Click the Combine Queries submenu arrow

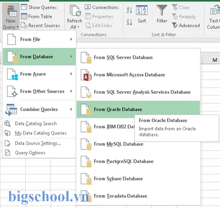(x=71, y=109)
